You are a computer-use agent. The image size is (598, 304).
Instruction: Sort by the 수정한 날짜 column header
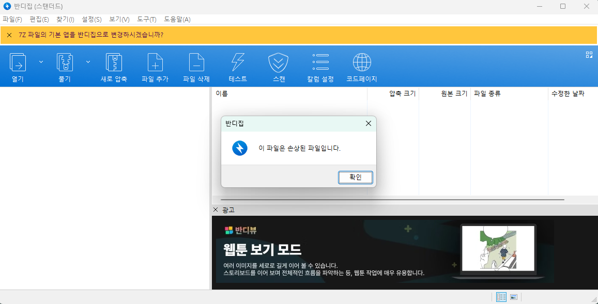pos(573,93)
